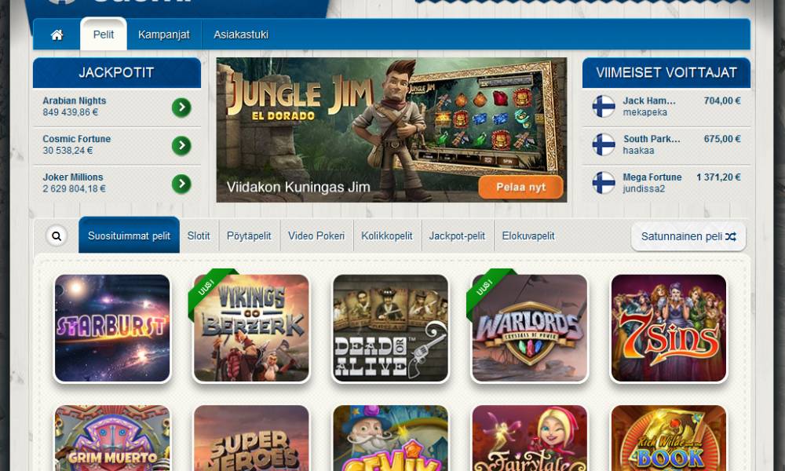This screenshot has height=471, width=785.
Task: Open the Asiakastuki menu item
Action: (x=241, y=35)
